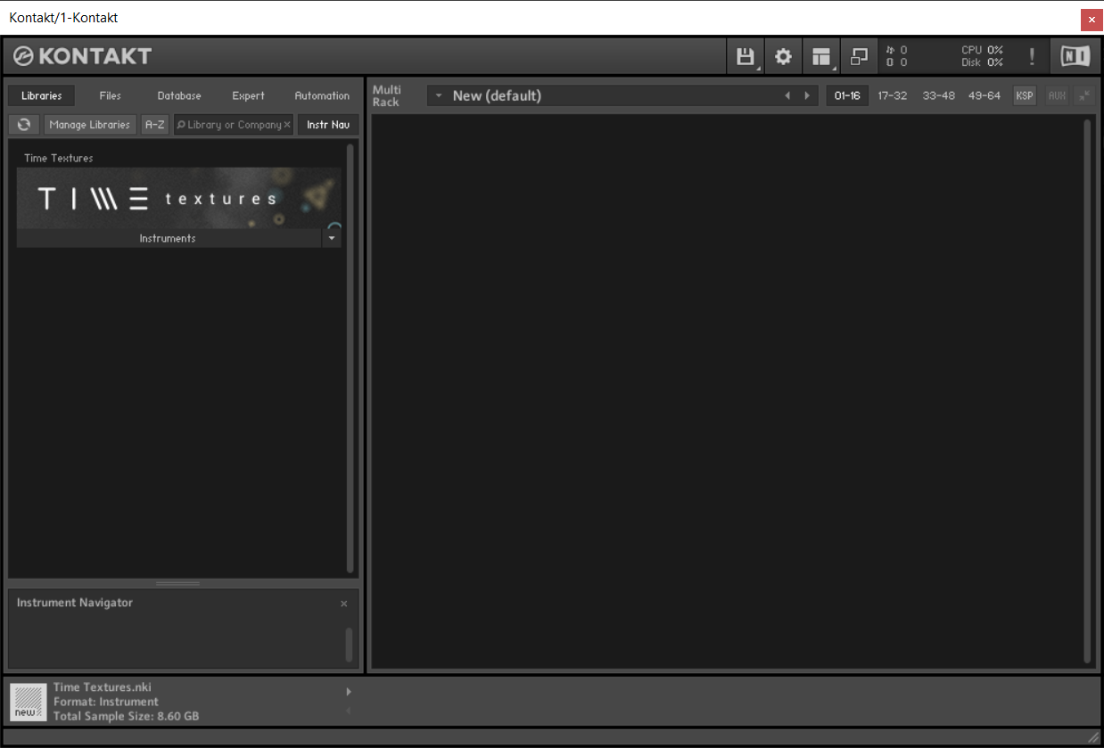Click the Multi Rack label
The width and height of the screenshot is (1104, 748).
[387, 95]
